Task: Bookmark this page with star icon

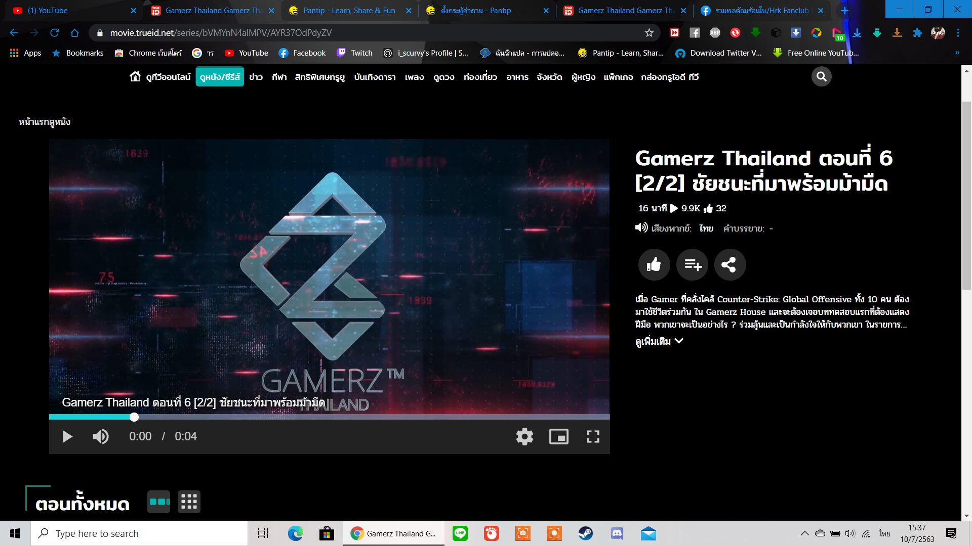Action: (649, 33)
